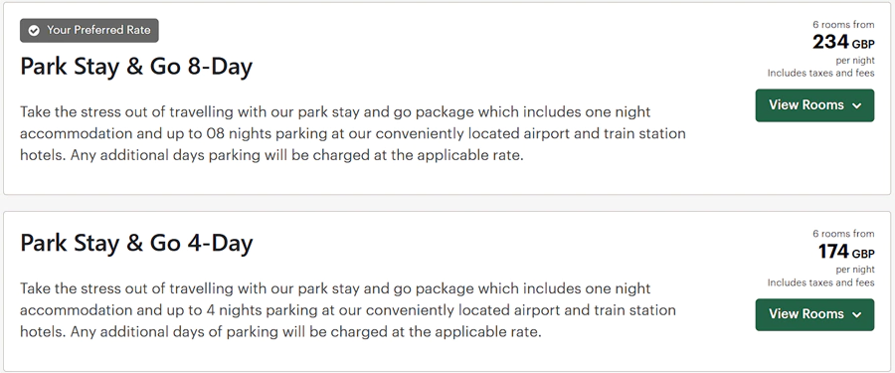This screenshot has width=895, height=373.
Task: Click the 8-Day package description mentioning 08 nights
Action: coord(353,133)
